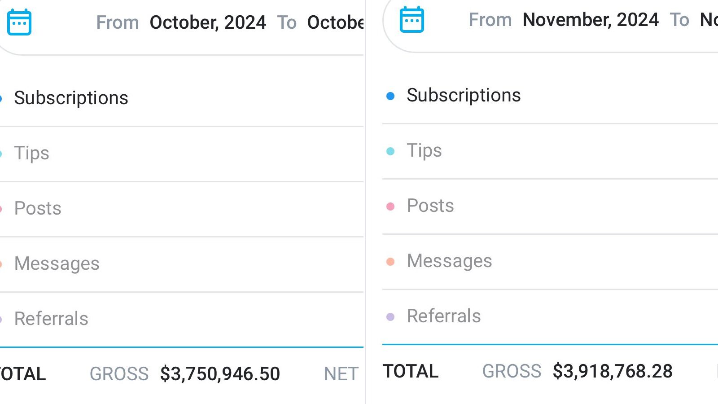Click the calendar icon in the November panel
Screen dimensions: 718x404
(x=412, y=19)
